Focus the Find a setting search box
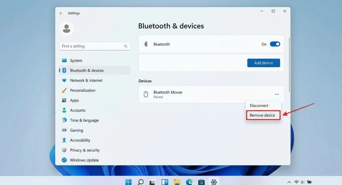The width and height of the screenshot is (342, 185). coord(95,46)
